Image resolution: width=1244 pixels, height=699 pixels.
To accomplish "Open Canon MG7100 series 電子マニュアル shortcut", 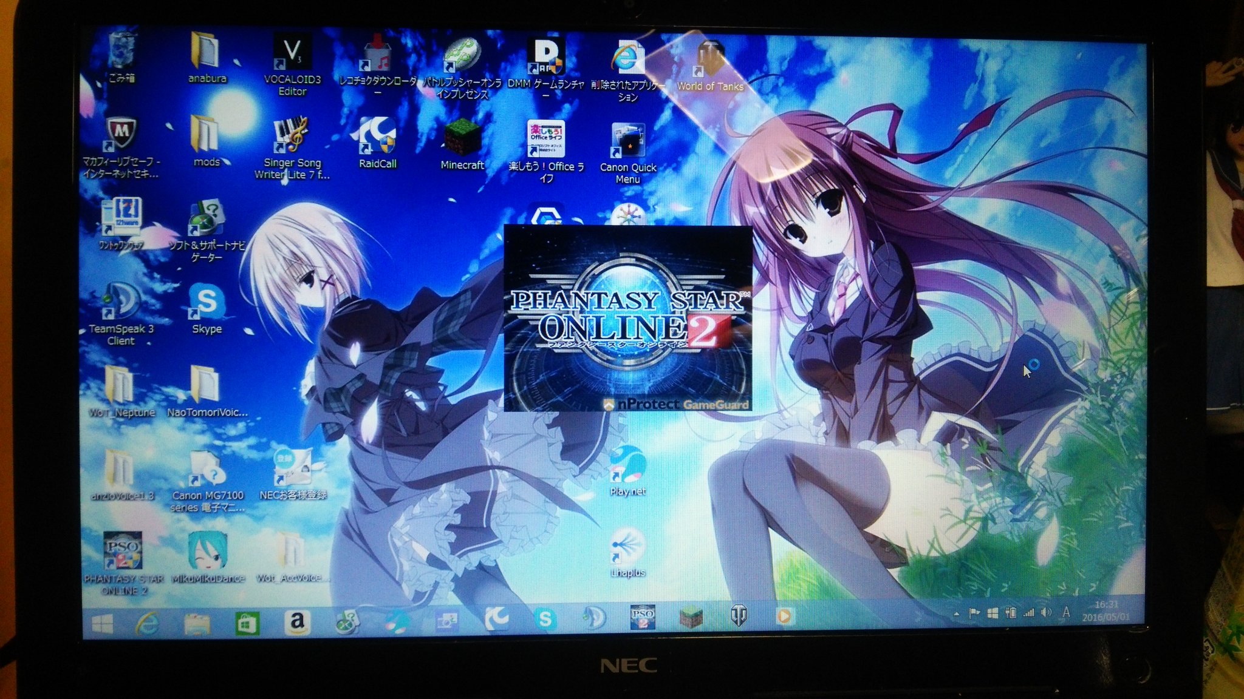I will 208,481.
